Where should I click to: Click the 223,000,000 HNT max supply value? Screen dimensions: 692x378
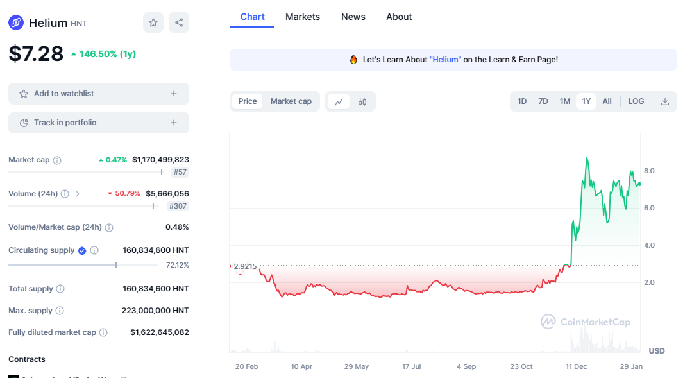(155, 311)
